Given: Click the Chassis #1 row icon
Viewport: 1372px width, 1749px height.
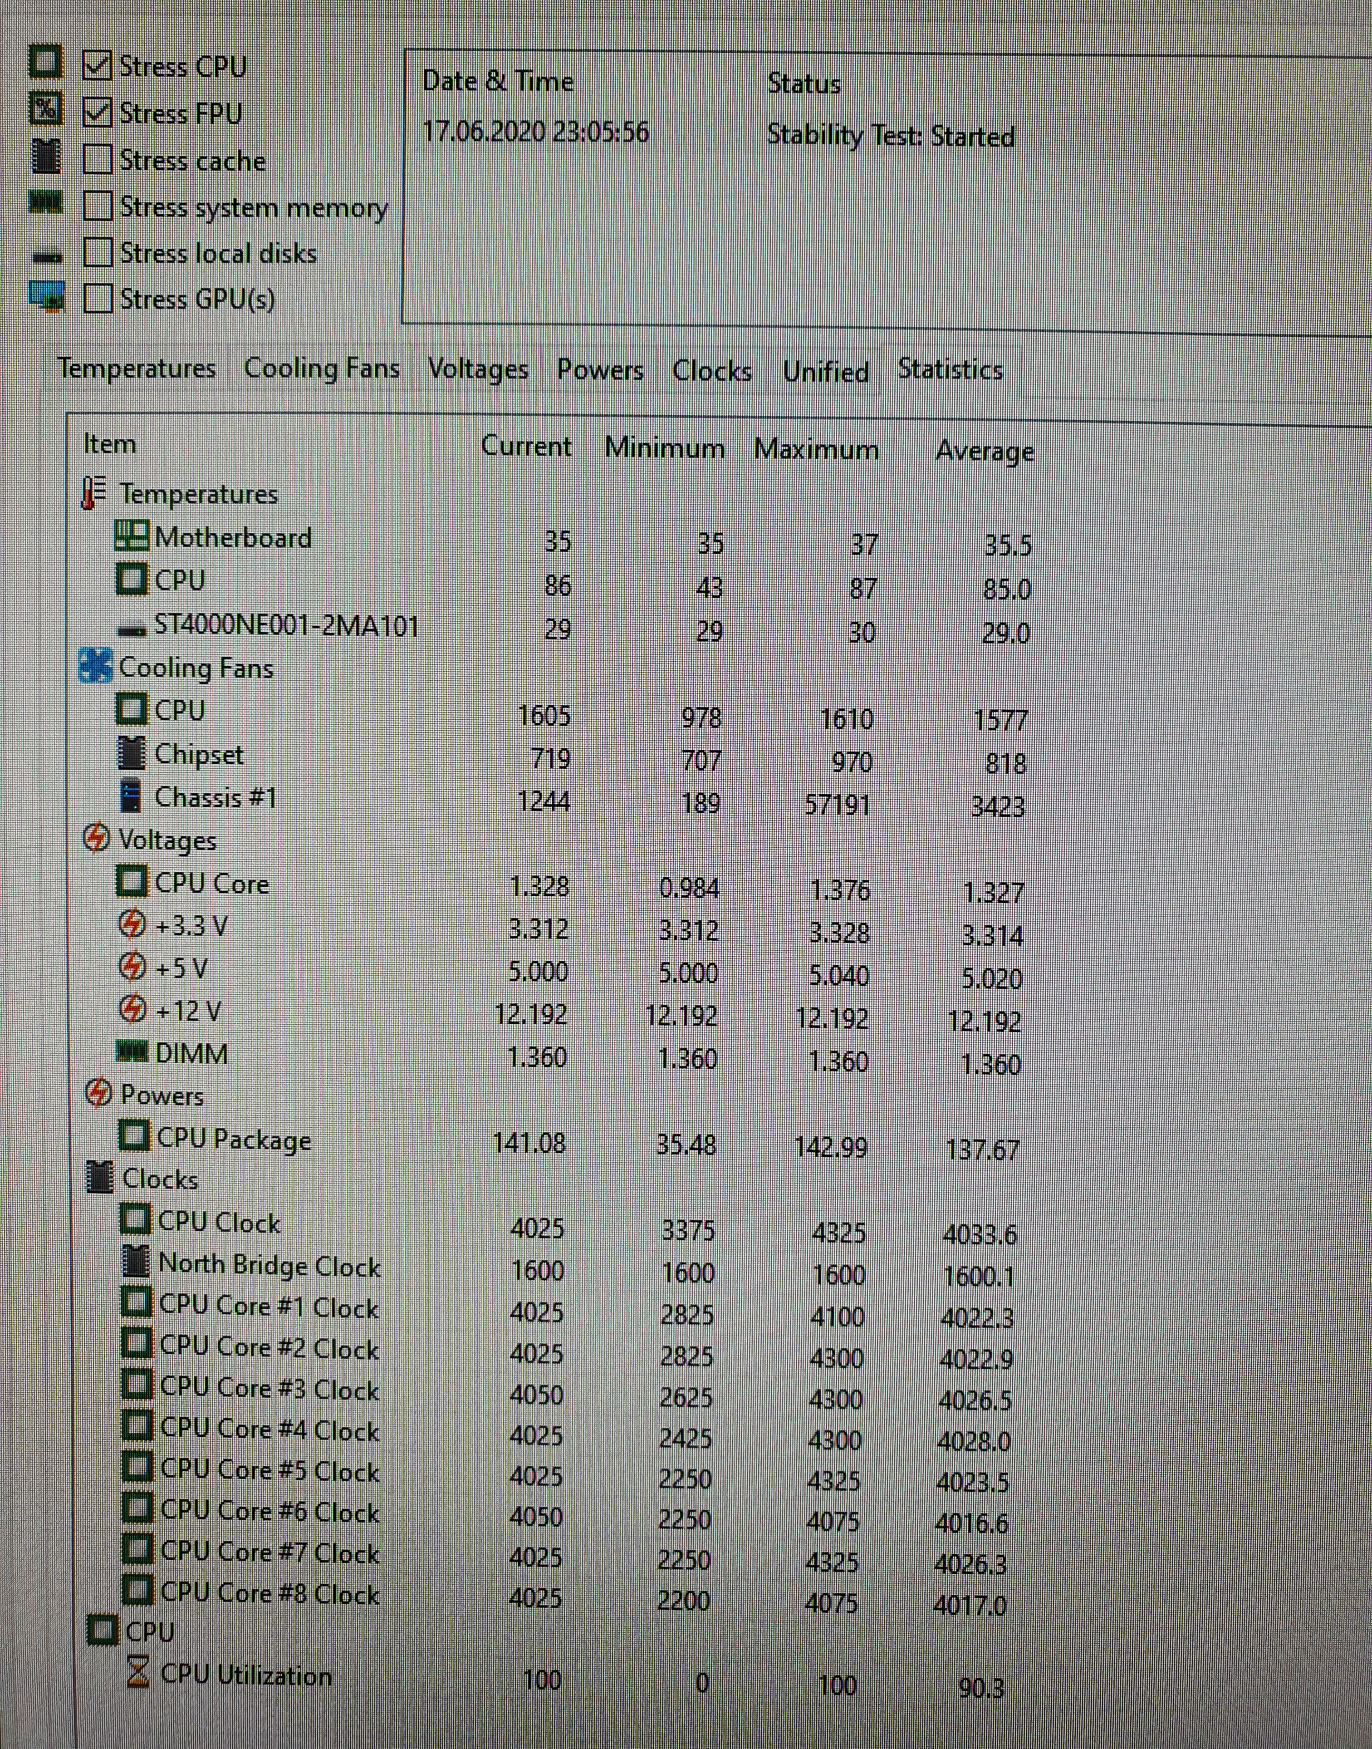Looking at the screenshot, I should click(x=130, y=796).
